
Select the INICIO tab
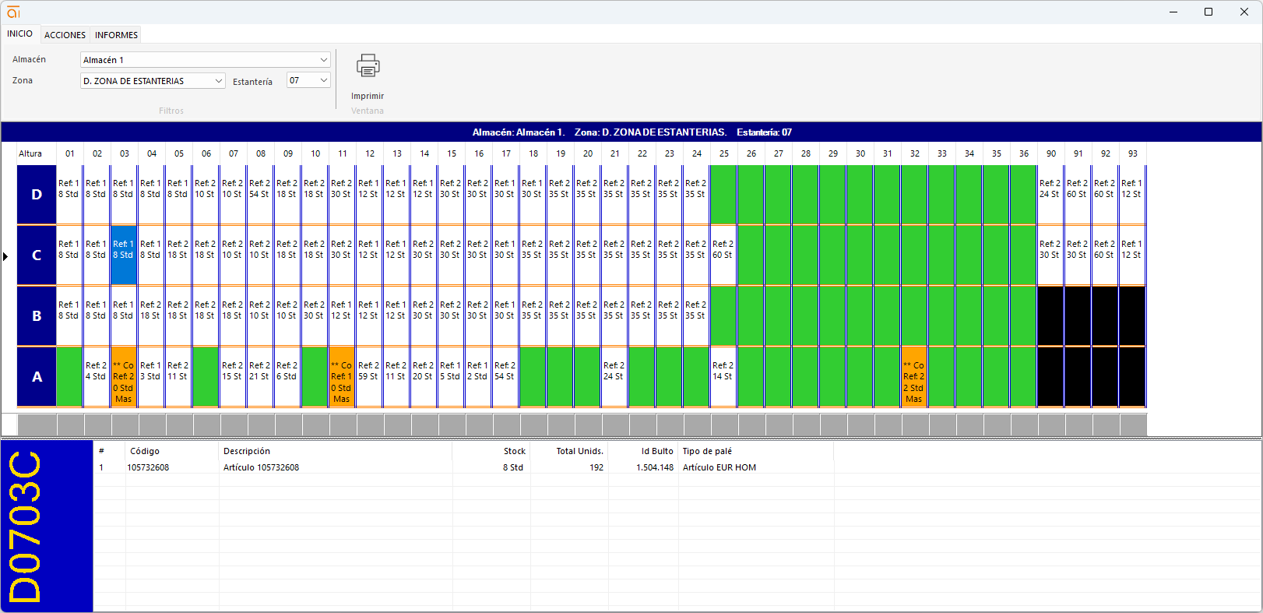click(20, 34)
